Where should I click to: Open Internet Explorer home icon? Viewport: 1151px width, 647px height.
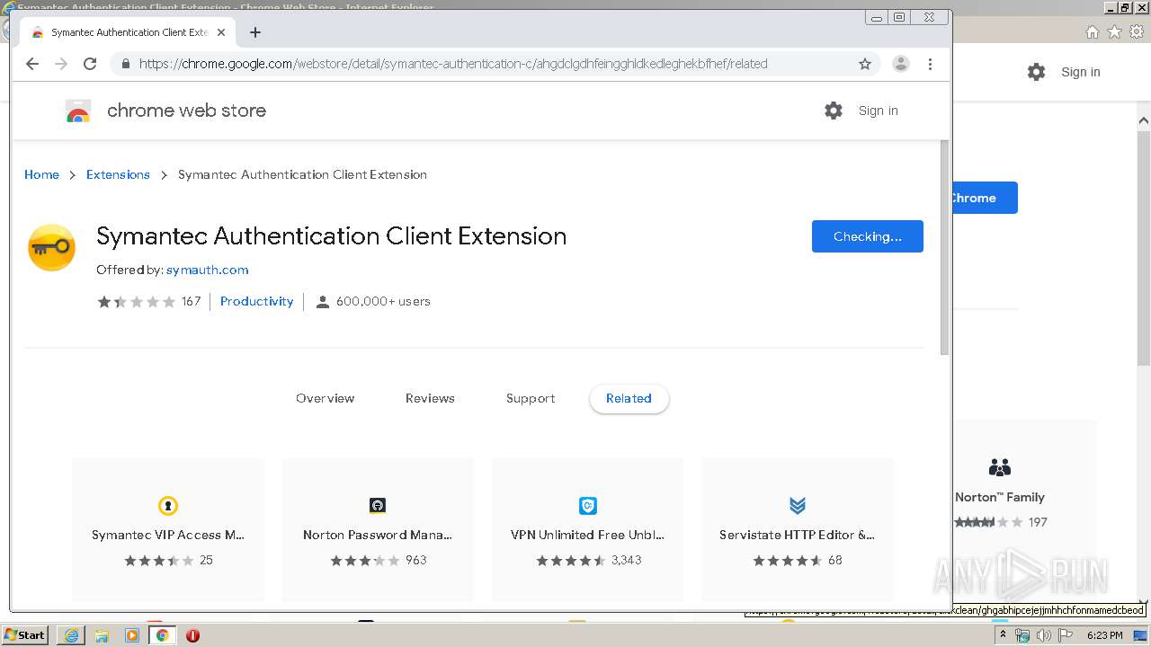[1092, 32]
